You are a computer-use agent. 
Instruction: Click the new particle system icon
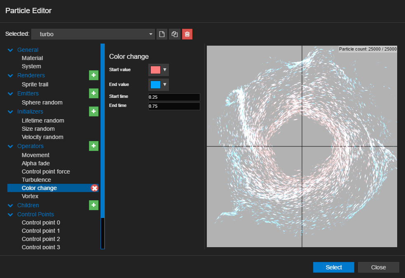point(162,34)
